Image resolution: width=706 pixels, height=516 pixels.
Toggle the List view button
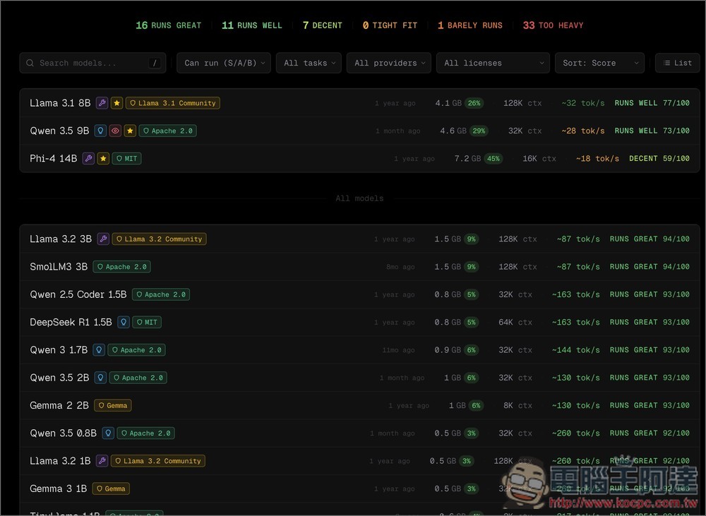pos(677,63)
